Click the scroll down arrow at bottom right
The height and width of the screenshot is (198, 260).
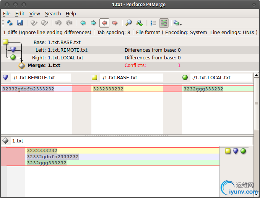[x=257, y=194]
